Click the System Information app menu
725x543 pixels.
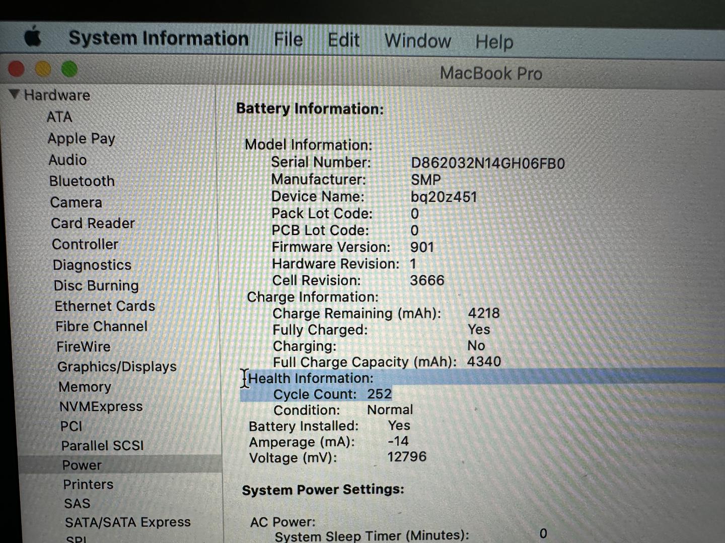pyautogui.click(x=159, y=38)
